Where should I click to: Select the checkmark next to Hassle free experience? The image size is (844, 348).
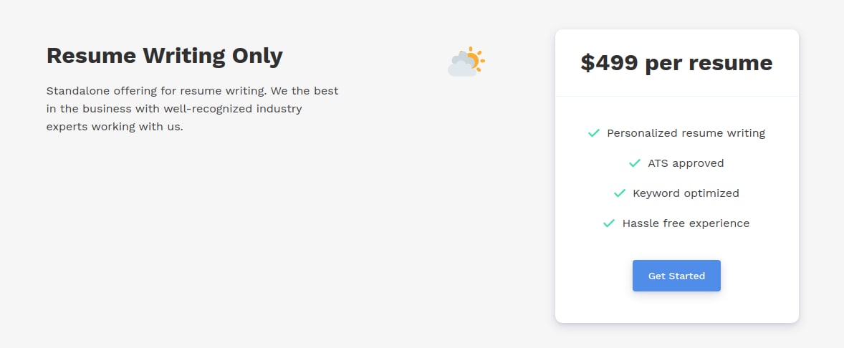click(609, 223)
